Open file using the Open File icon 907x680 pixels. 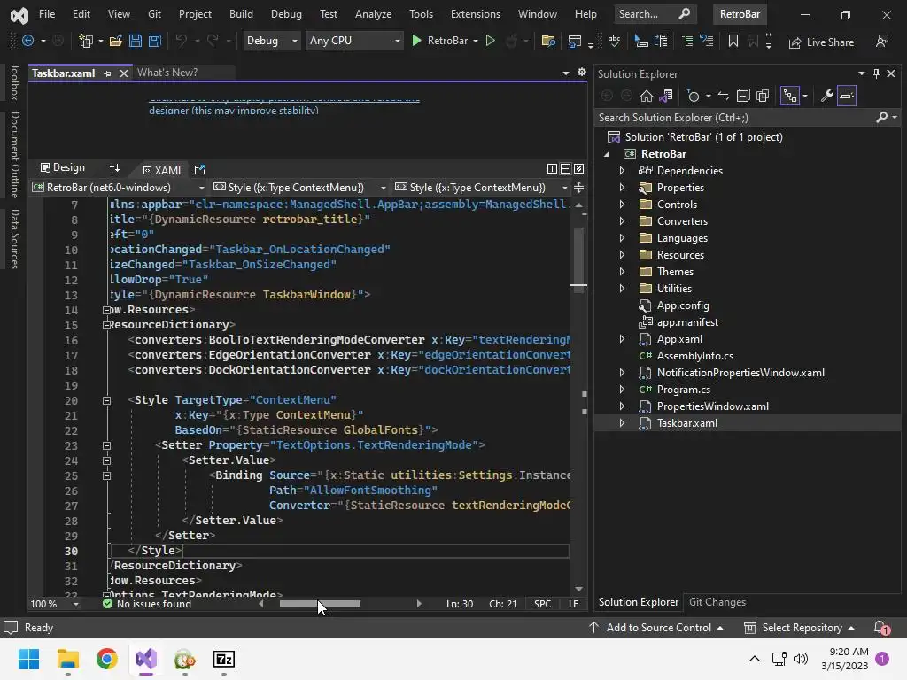(116, 41)
